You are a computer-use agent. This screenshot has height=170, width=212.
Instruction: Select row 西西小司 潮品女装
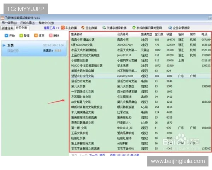140,40
